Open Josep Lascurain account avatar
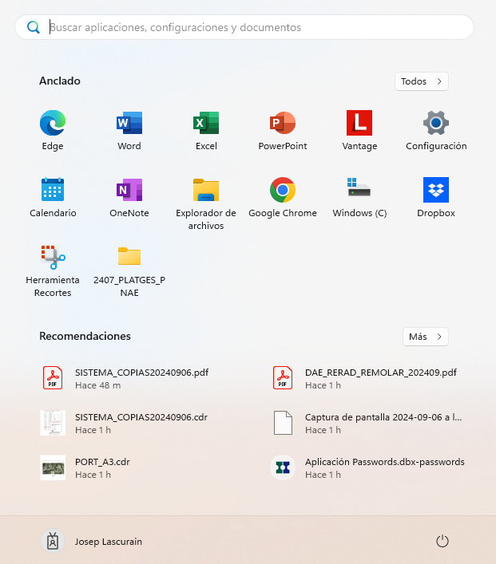496x564 pixels. 53,542
